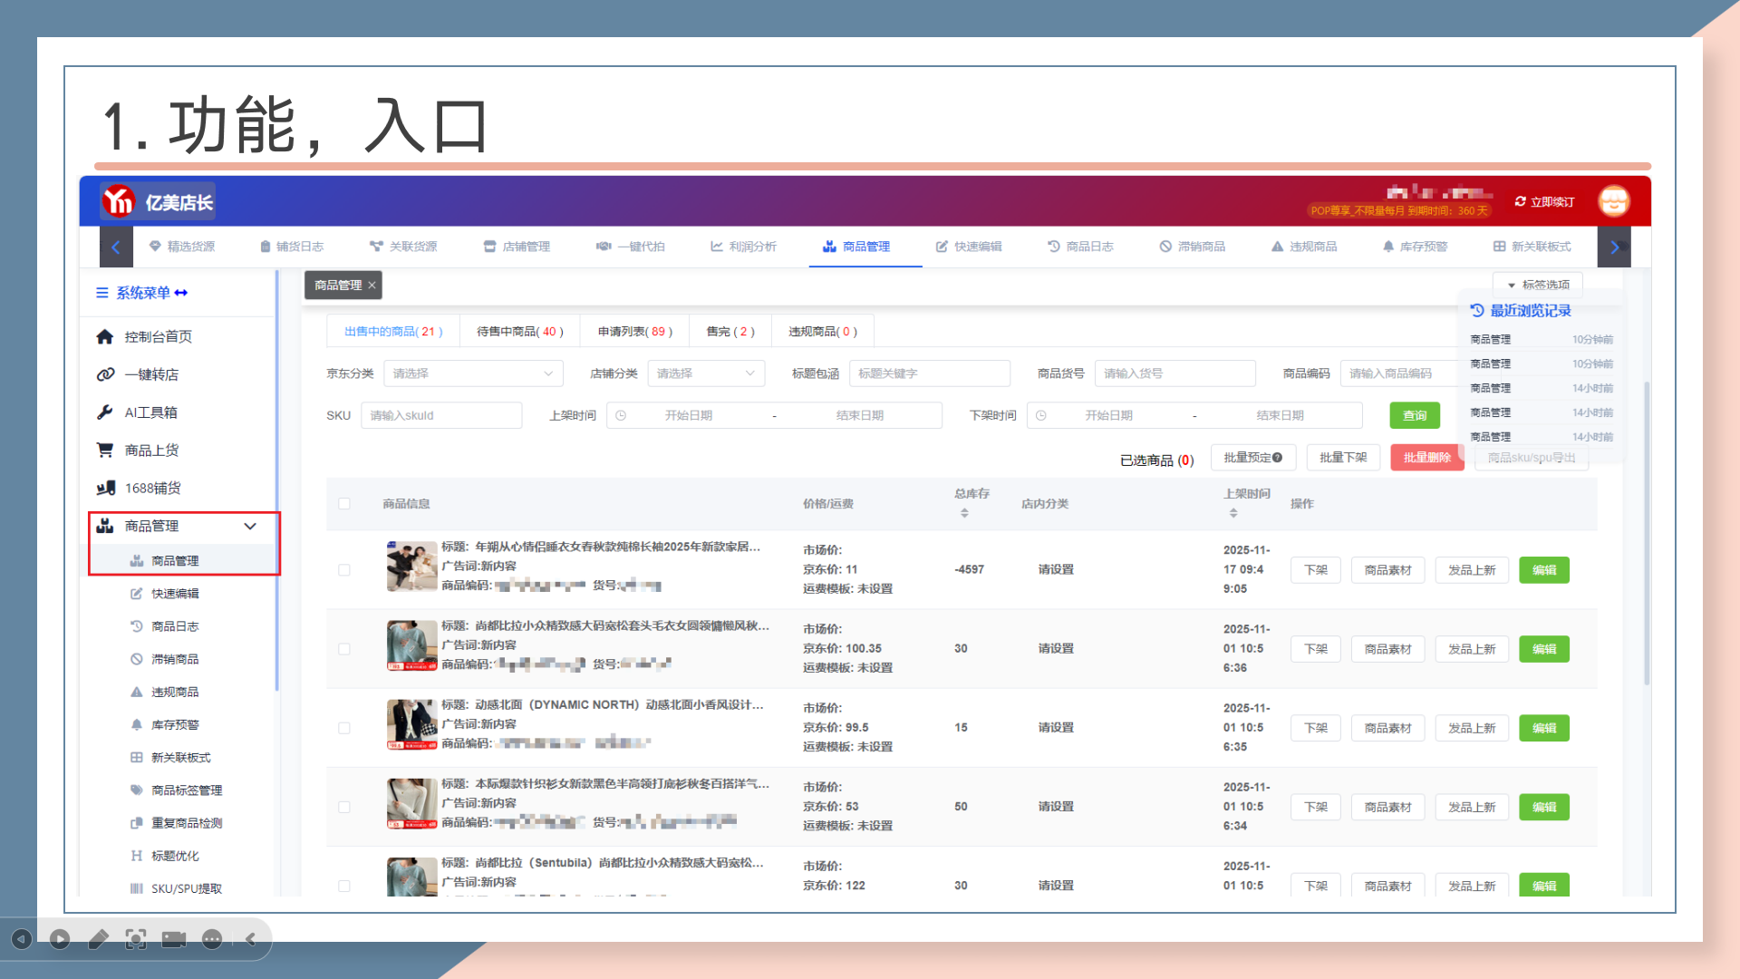Click the red 批量删除 button
This screenshot has height=979, width=1740.
pos(1426,458)
